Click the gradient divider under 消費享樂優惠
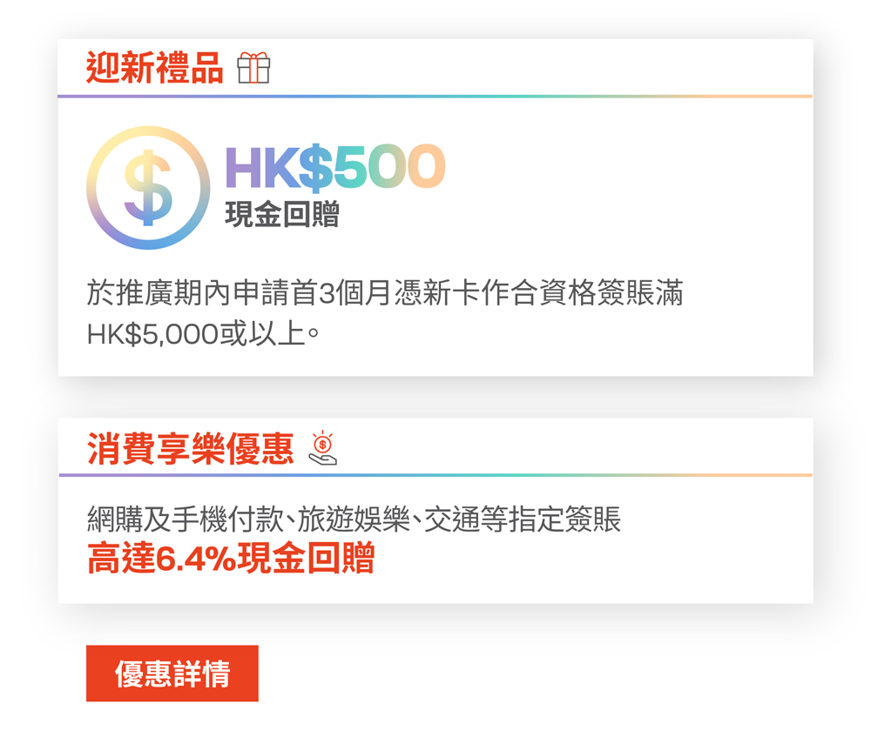This screenshot has height=737, width=871. pos(435,475)
